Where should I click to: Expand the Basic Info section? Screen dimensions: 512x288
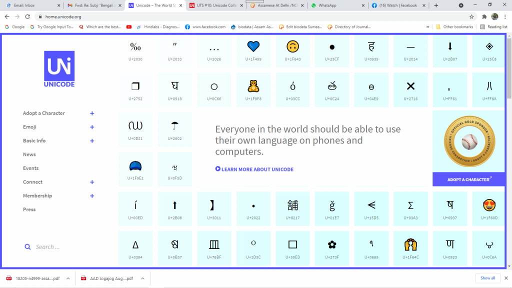[92, 141]
